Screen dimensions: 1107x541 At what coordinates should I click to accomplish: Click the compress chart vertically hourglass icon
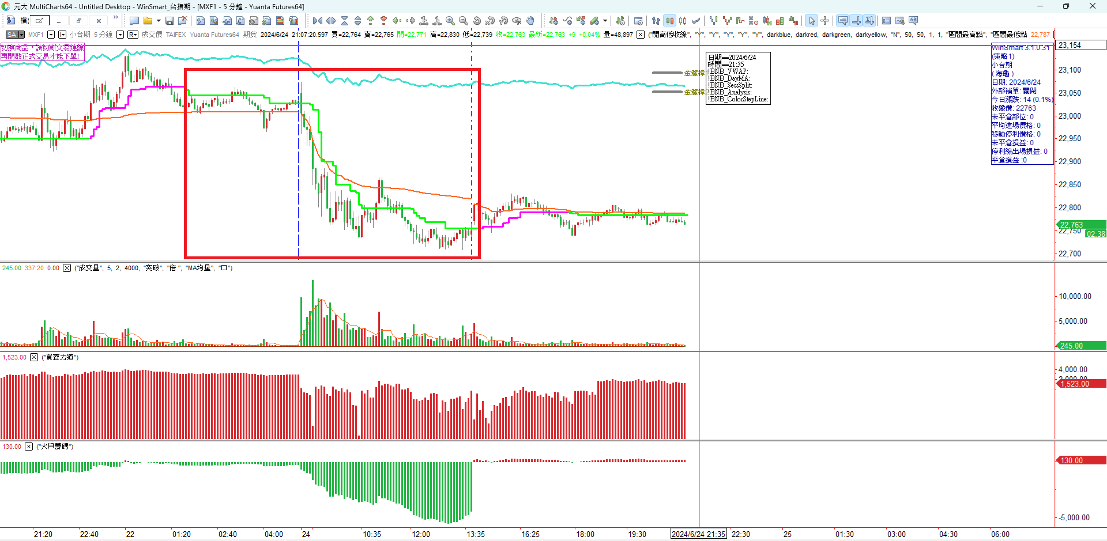pyautogui.click(x=344, y=21)
